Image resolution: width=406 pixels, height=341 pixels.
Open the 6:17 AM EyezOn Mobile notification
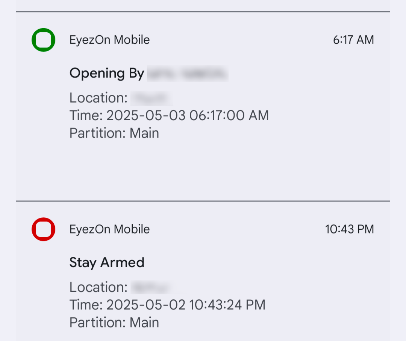pos(203,106)
